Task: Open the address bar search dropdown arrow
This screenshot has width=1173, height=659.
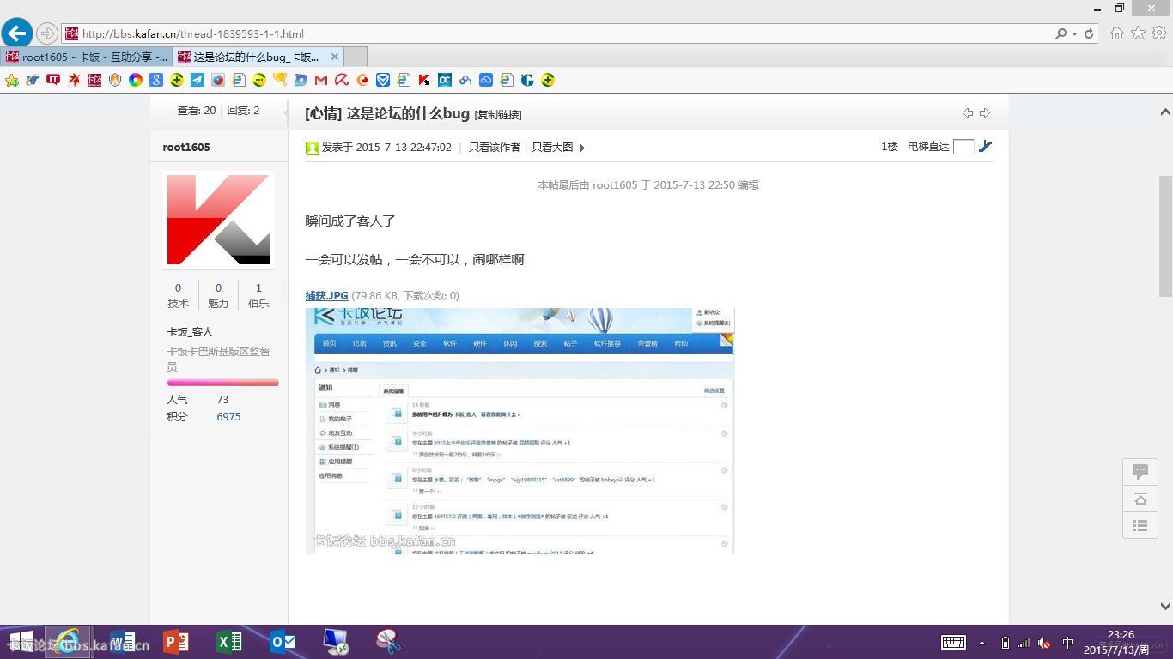Action: coord(1074,33)
